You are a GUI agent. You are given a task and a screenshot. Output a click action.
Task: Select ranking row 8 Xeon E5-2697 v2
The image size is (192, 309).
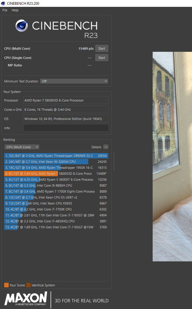[56, 197]
